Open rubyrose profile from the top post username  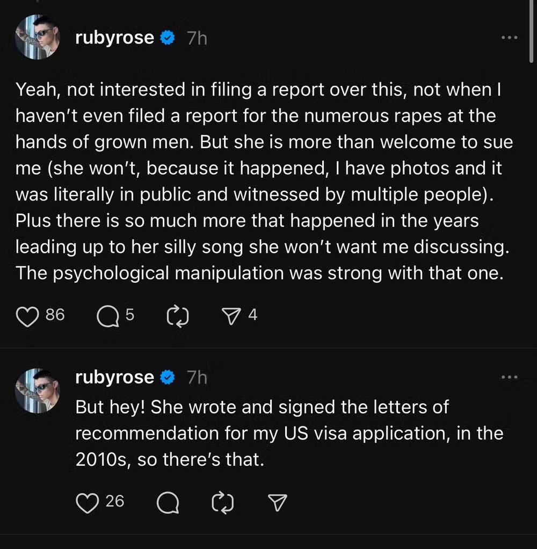[115, 38]
